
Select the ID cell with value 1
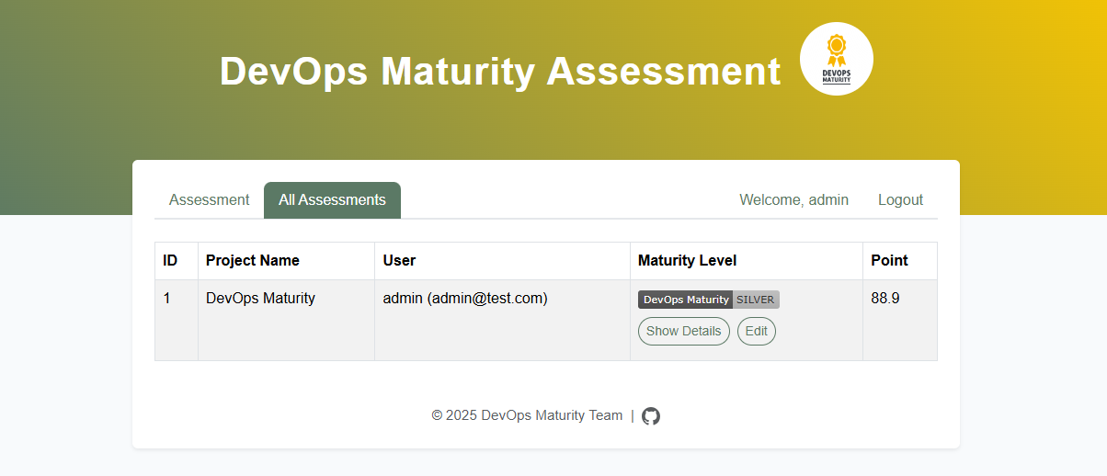(x=177, y=320)
